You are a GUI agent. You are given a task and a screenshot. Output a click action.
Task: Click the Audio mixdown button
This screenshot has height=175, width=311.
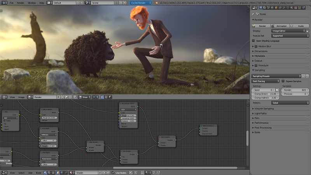(299, 26)
